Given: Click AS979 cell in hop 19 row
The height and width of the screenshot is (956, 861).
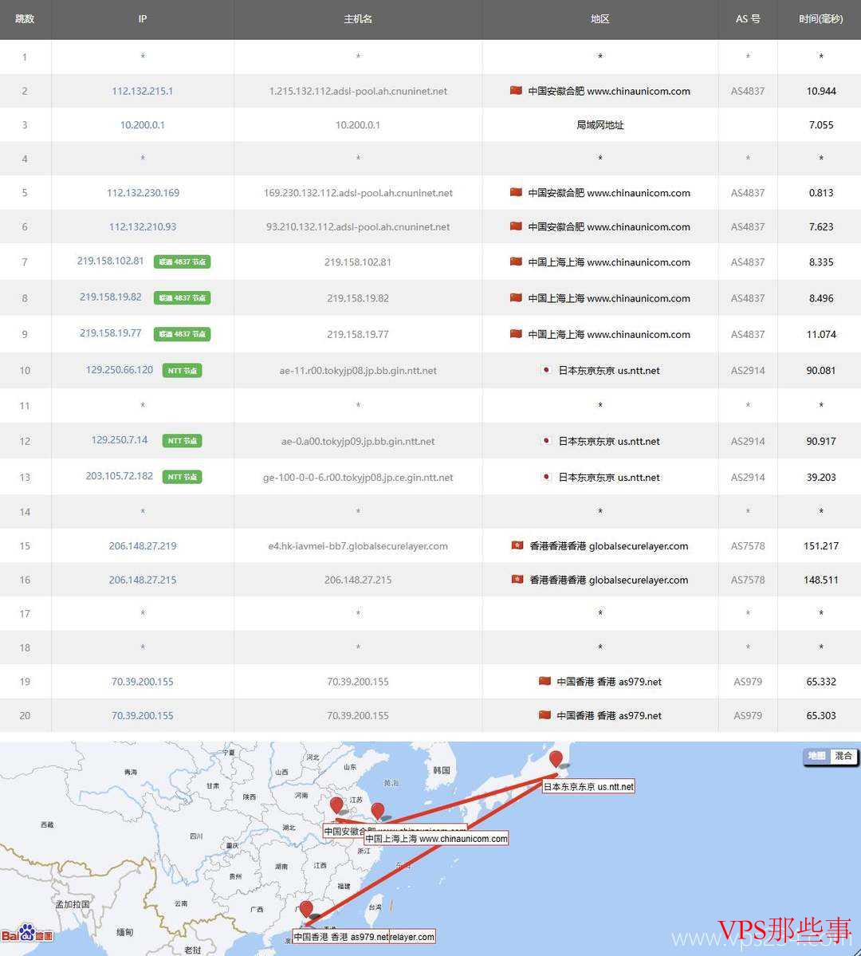Looking at the screenshot, I should (748, 682).
